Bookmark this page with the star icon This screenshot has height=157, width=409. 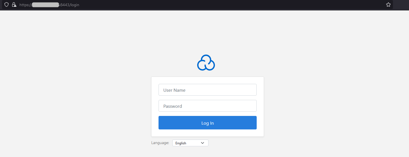pos(388,5)
